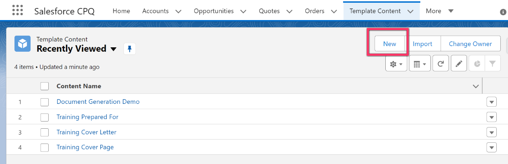Viewport: 508px width, 164px height.
Task: Switch to the Quotes tab
Action: [269, 11]
